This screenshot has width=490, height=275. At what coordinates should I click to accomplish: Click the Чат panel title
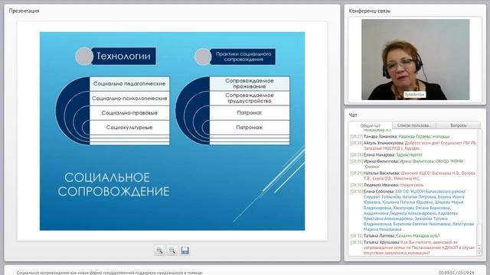click(x=353, y=115)
